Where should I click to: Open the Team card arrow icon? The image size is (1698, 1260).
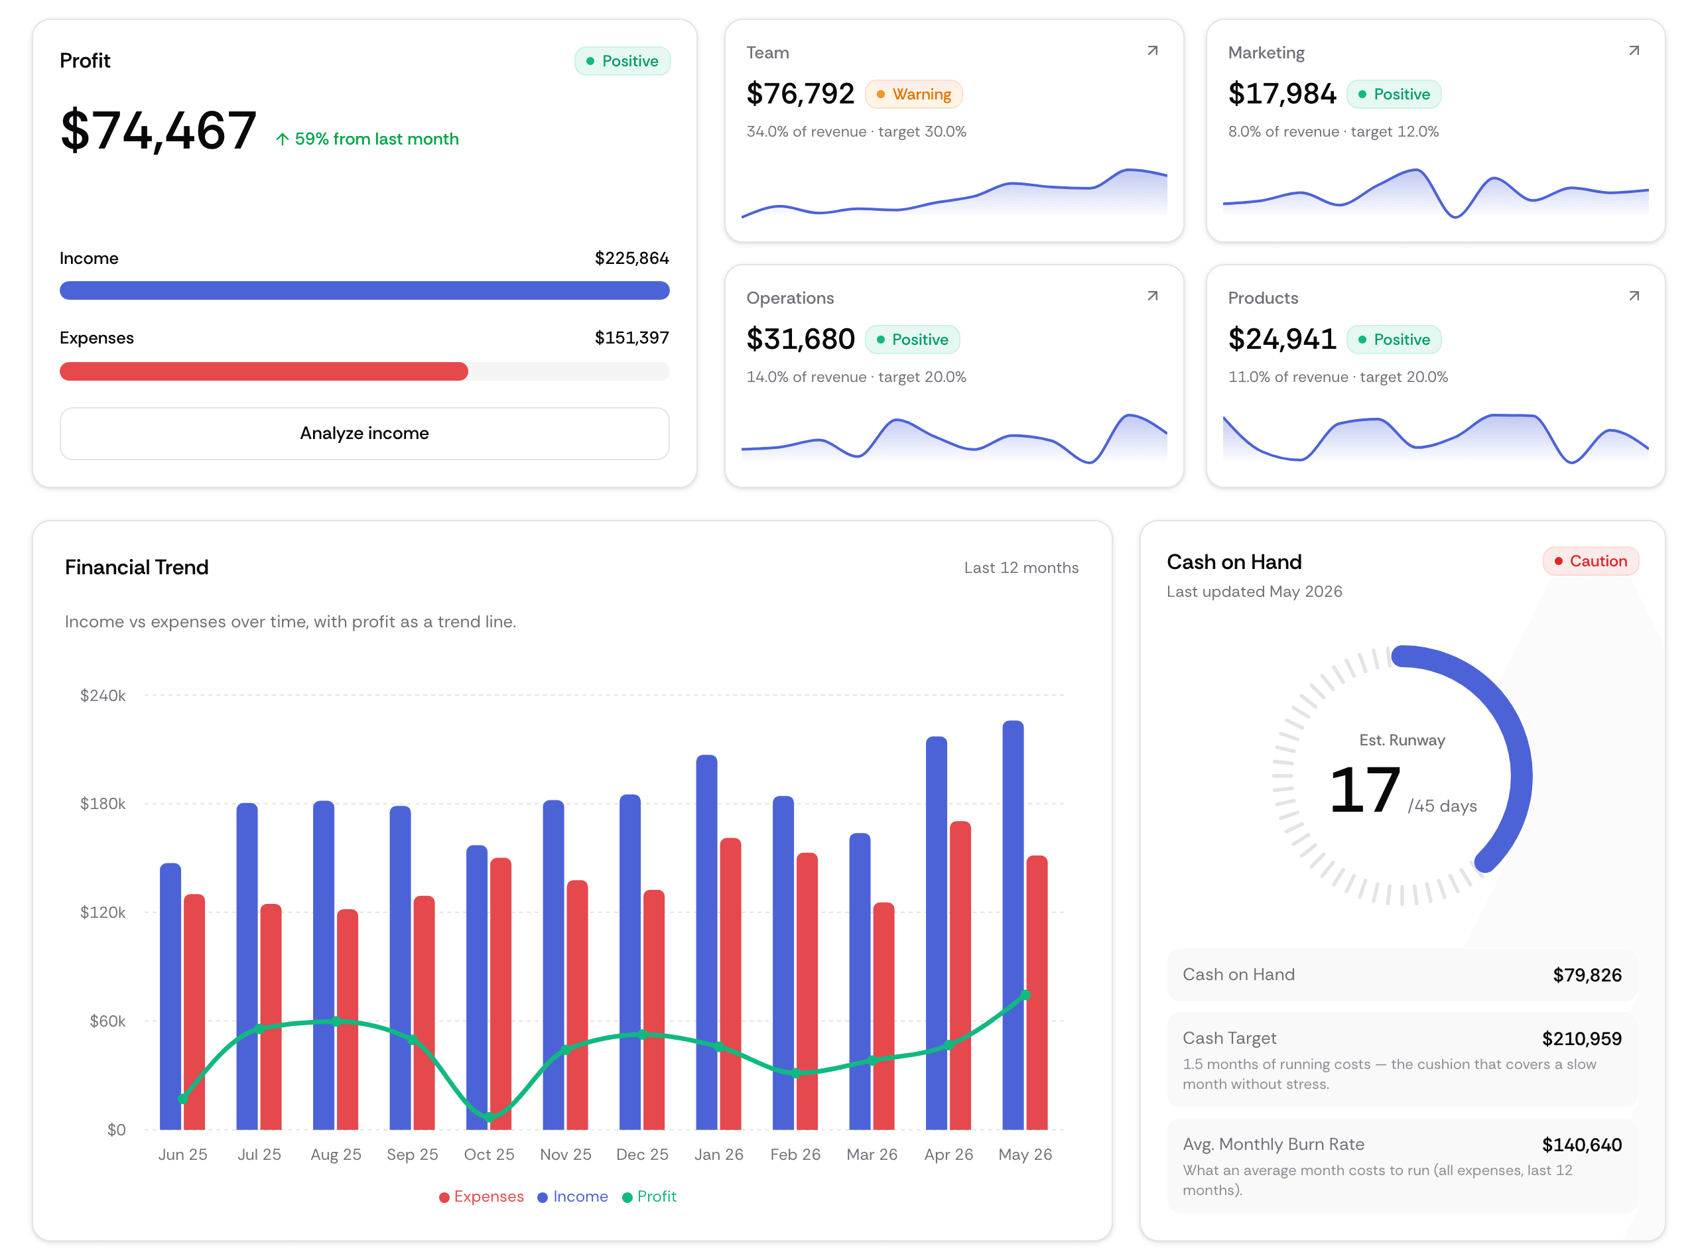click(1153, 51)
